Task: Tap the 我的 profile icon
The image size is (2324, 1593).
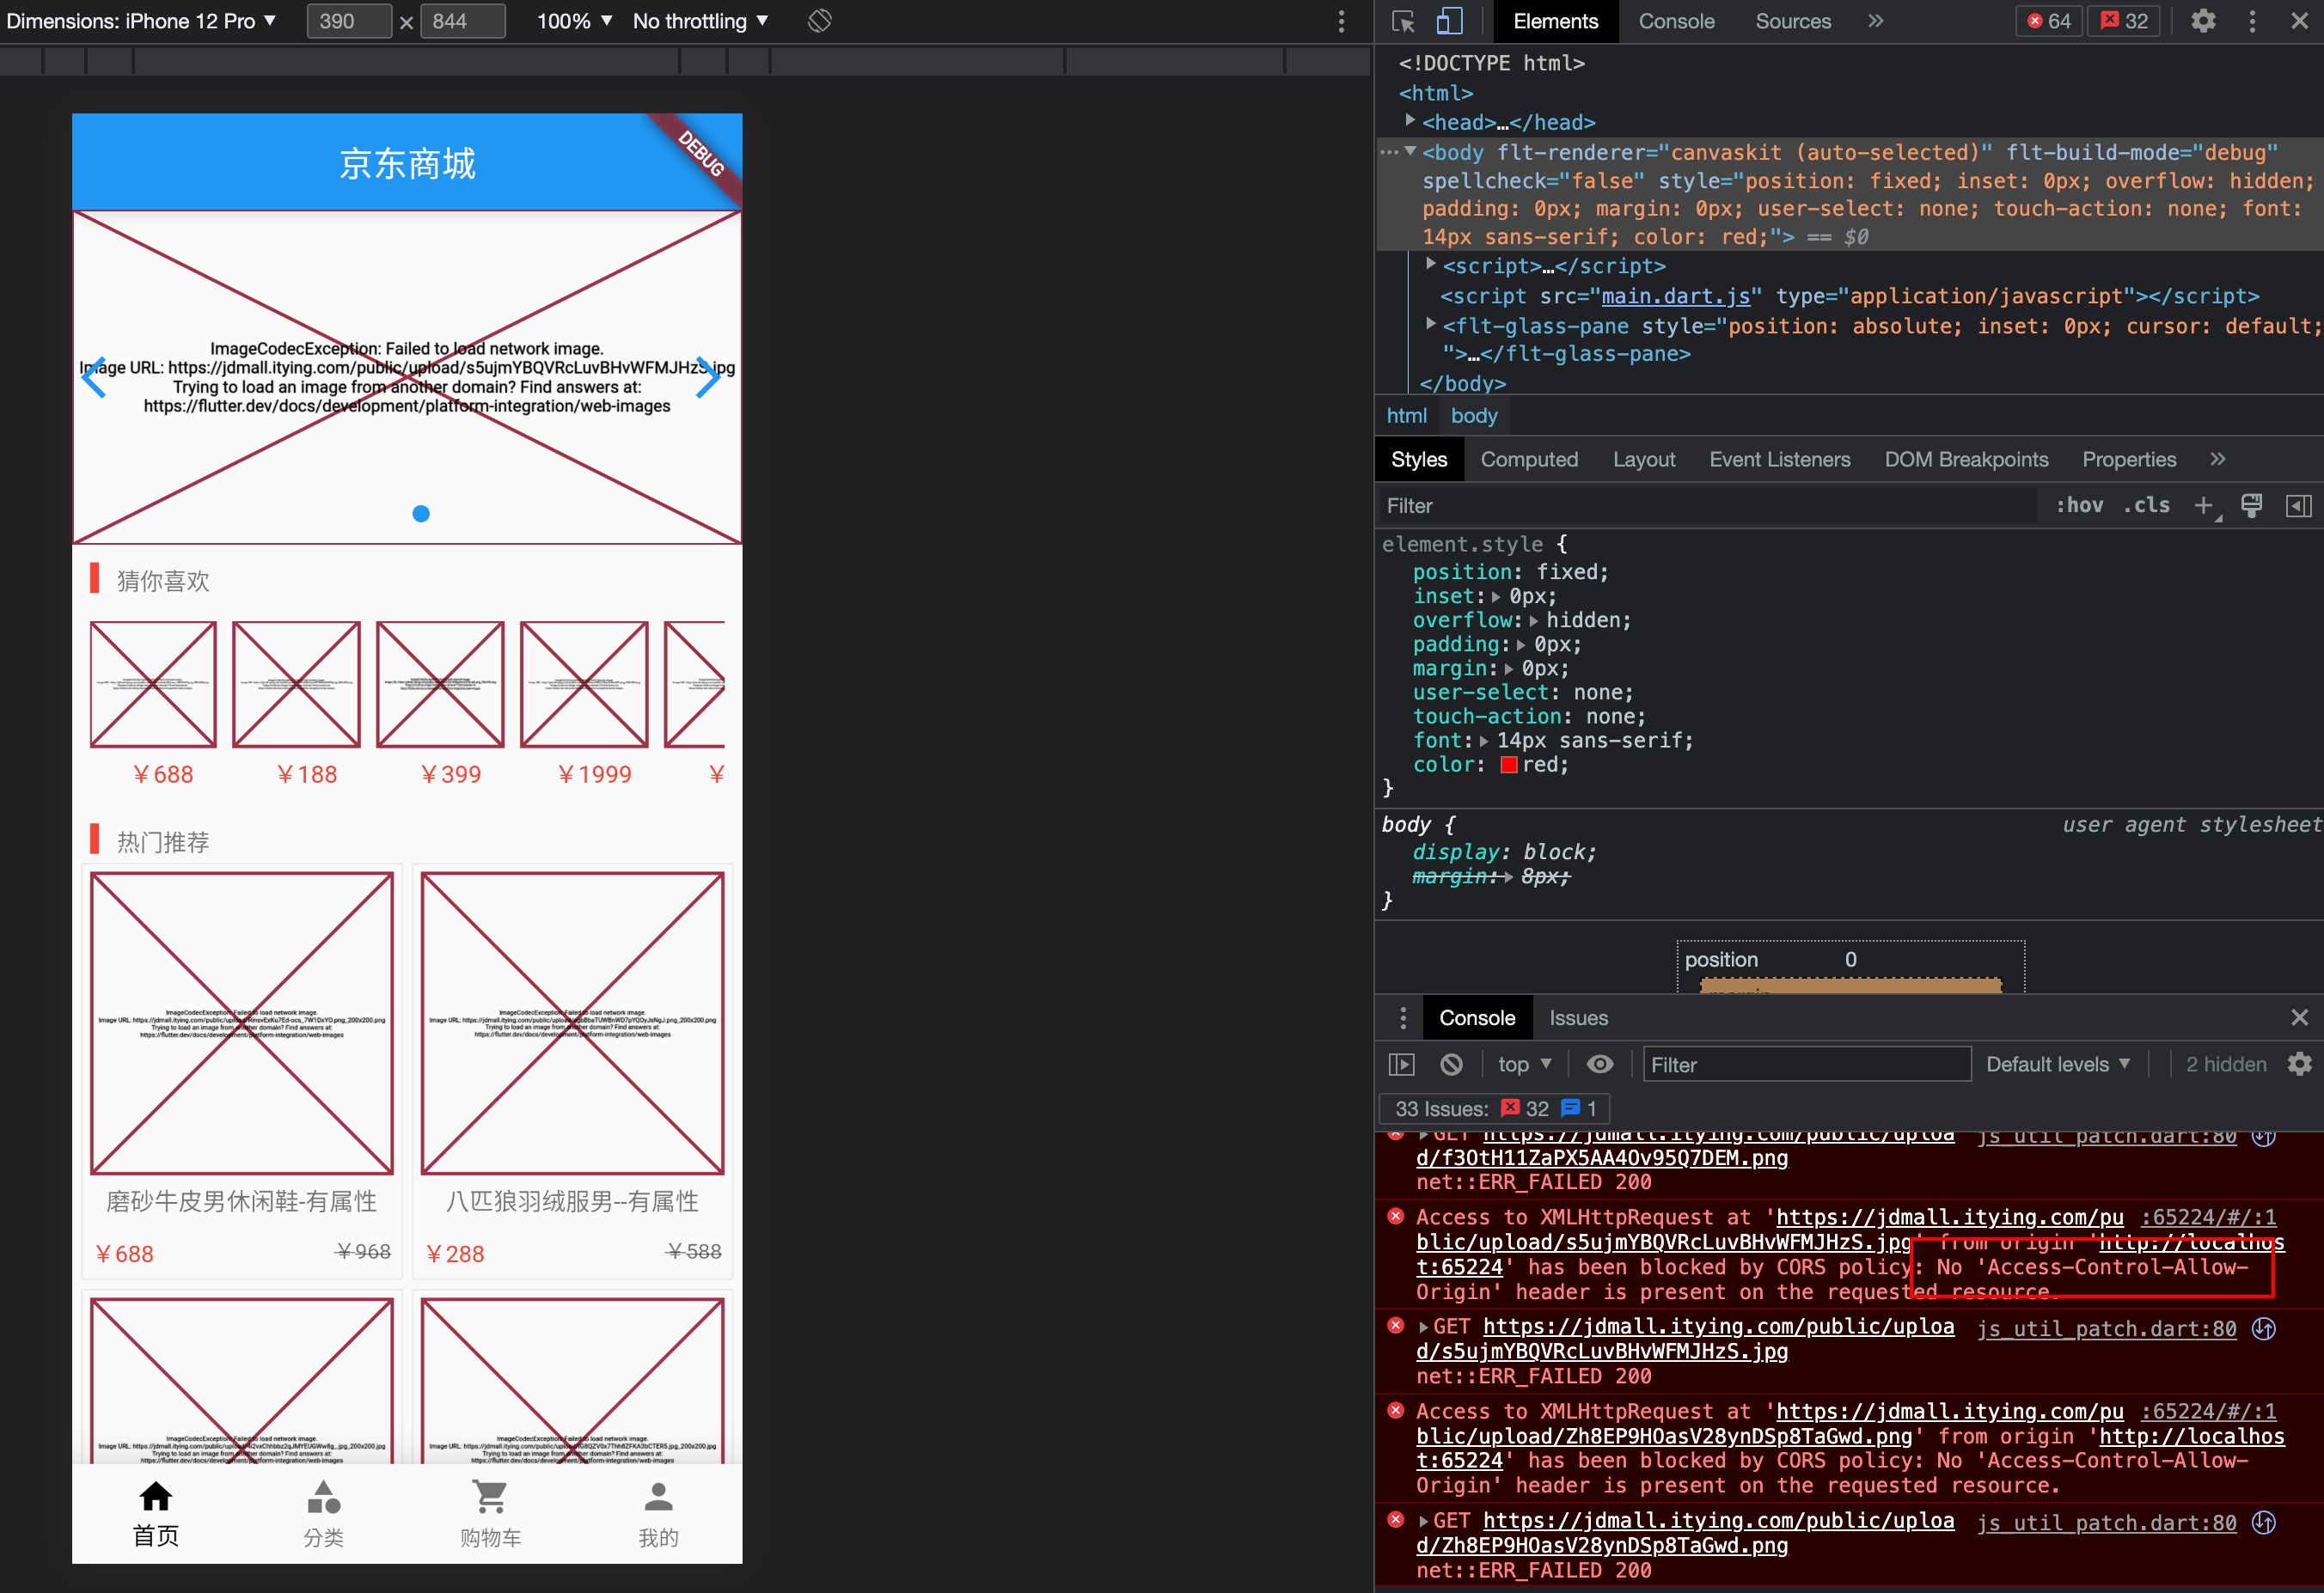Action: click(x=658, y=1498)
